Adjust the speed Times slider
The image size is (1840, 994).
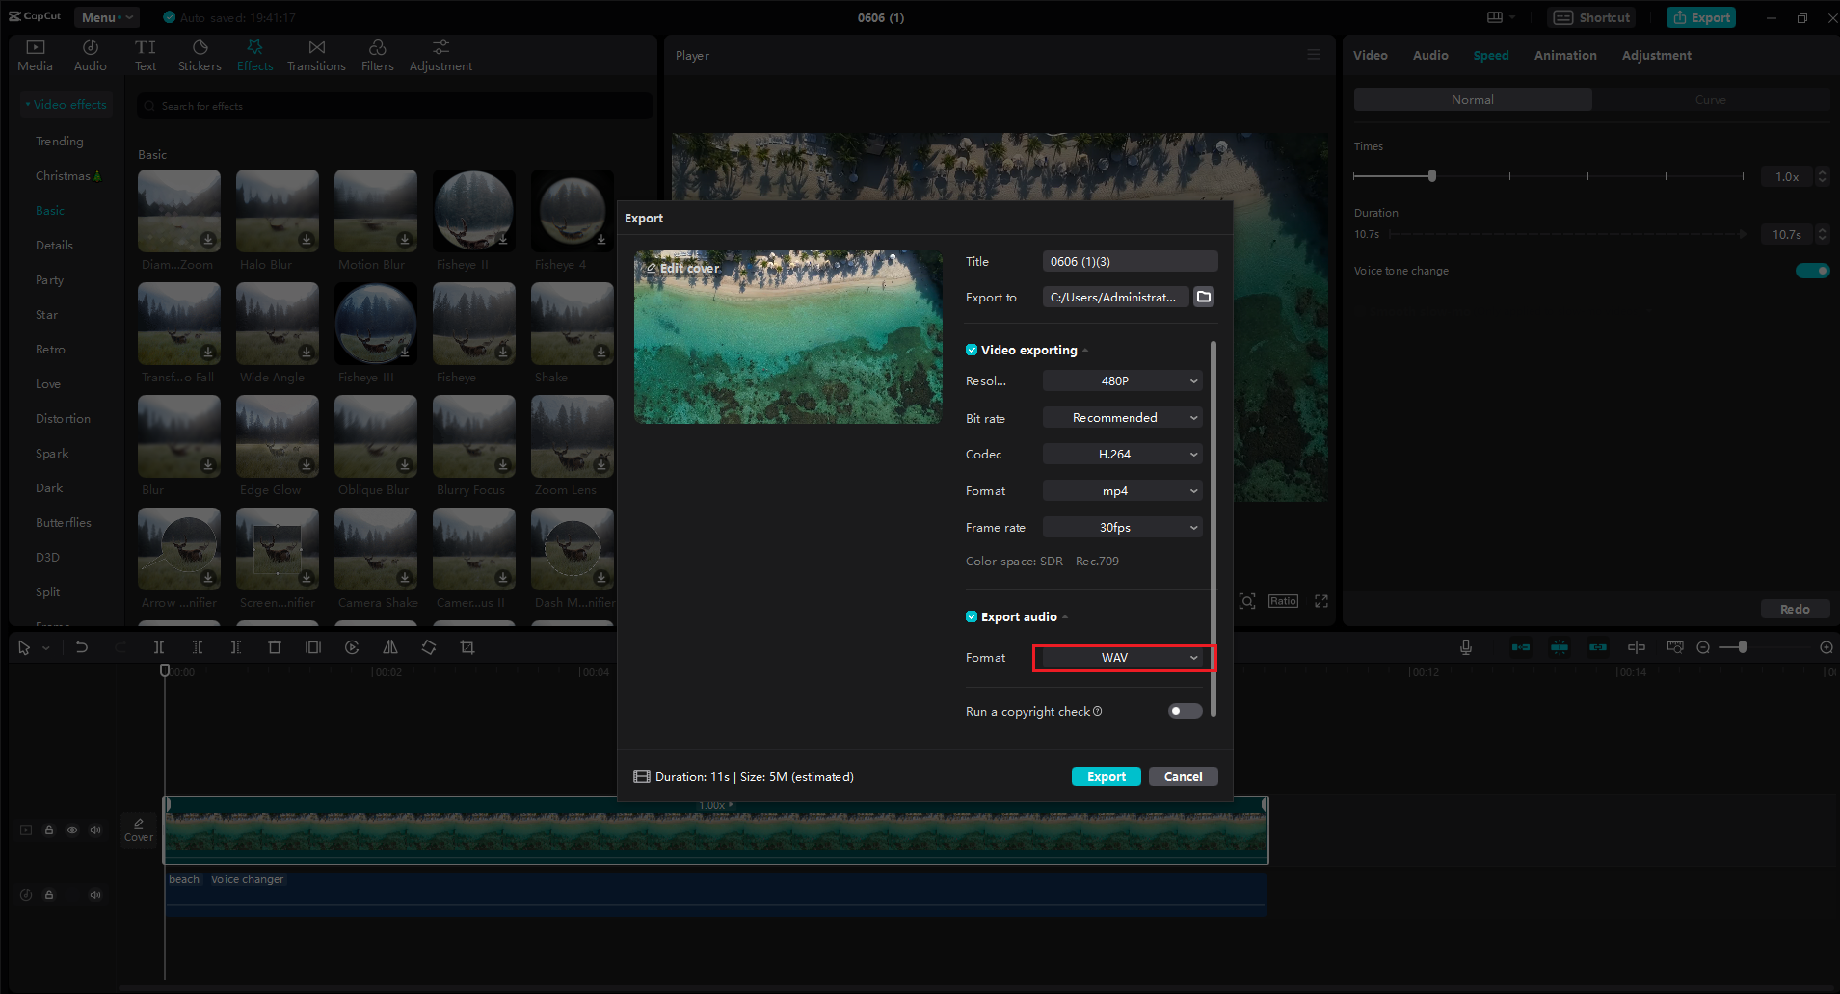(1432, 176)
